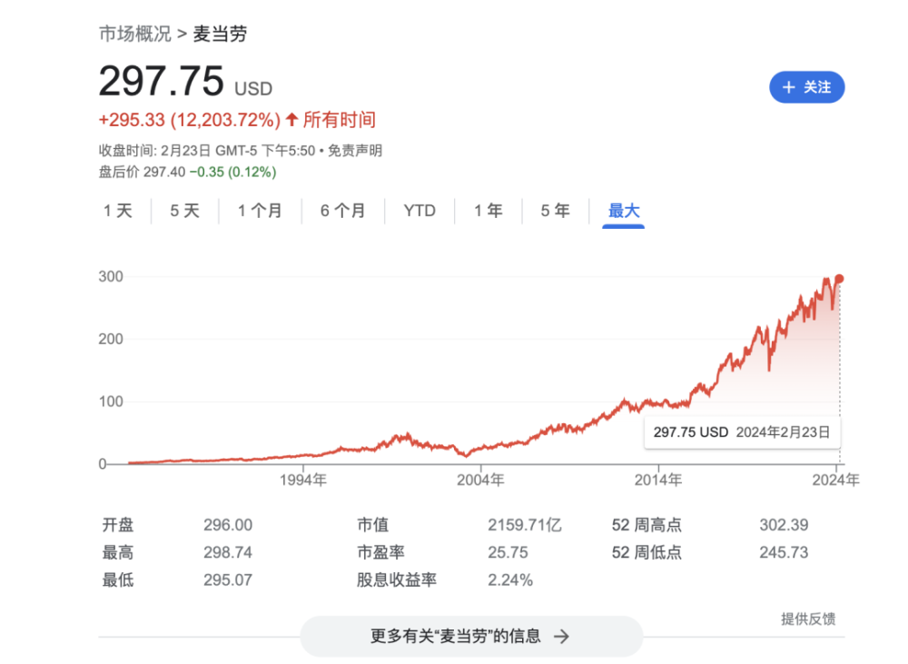Click the 关注 follow button
Screen dimensions: 908x664
806,87
